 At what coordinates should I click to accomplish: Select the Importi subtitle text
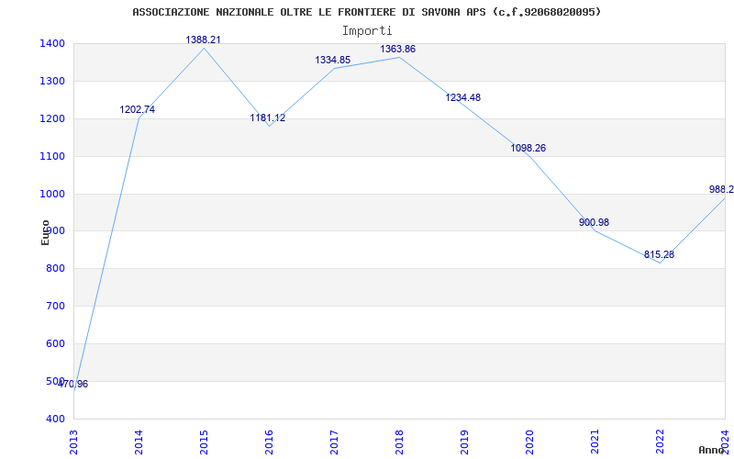(x=366, y=31)
